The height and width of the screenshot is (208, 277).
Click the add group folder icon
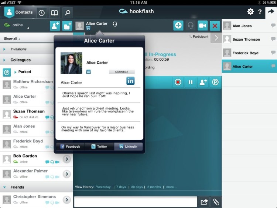[67, 26]
